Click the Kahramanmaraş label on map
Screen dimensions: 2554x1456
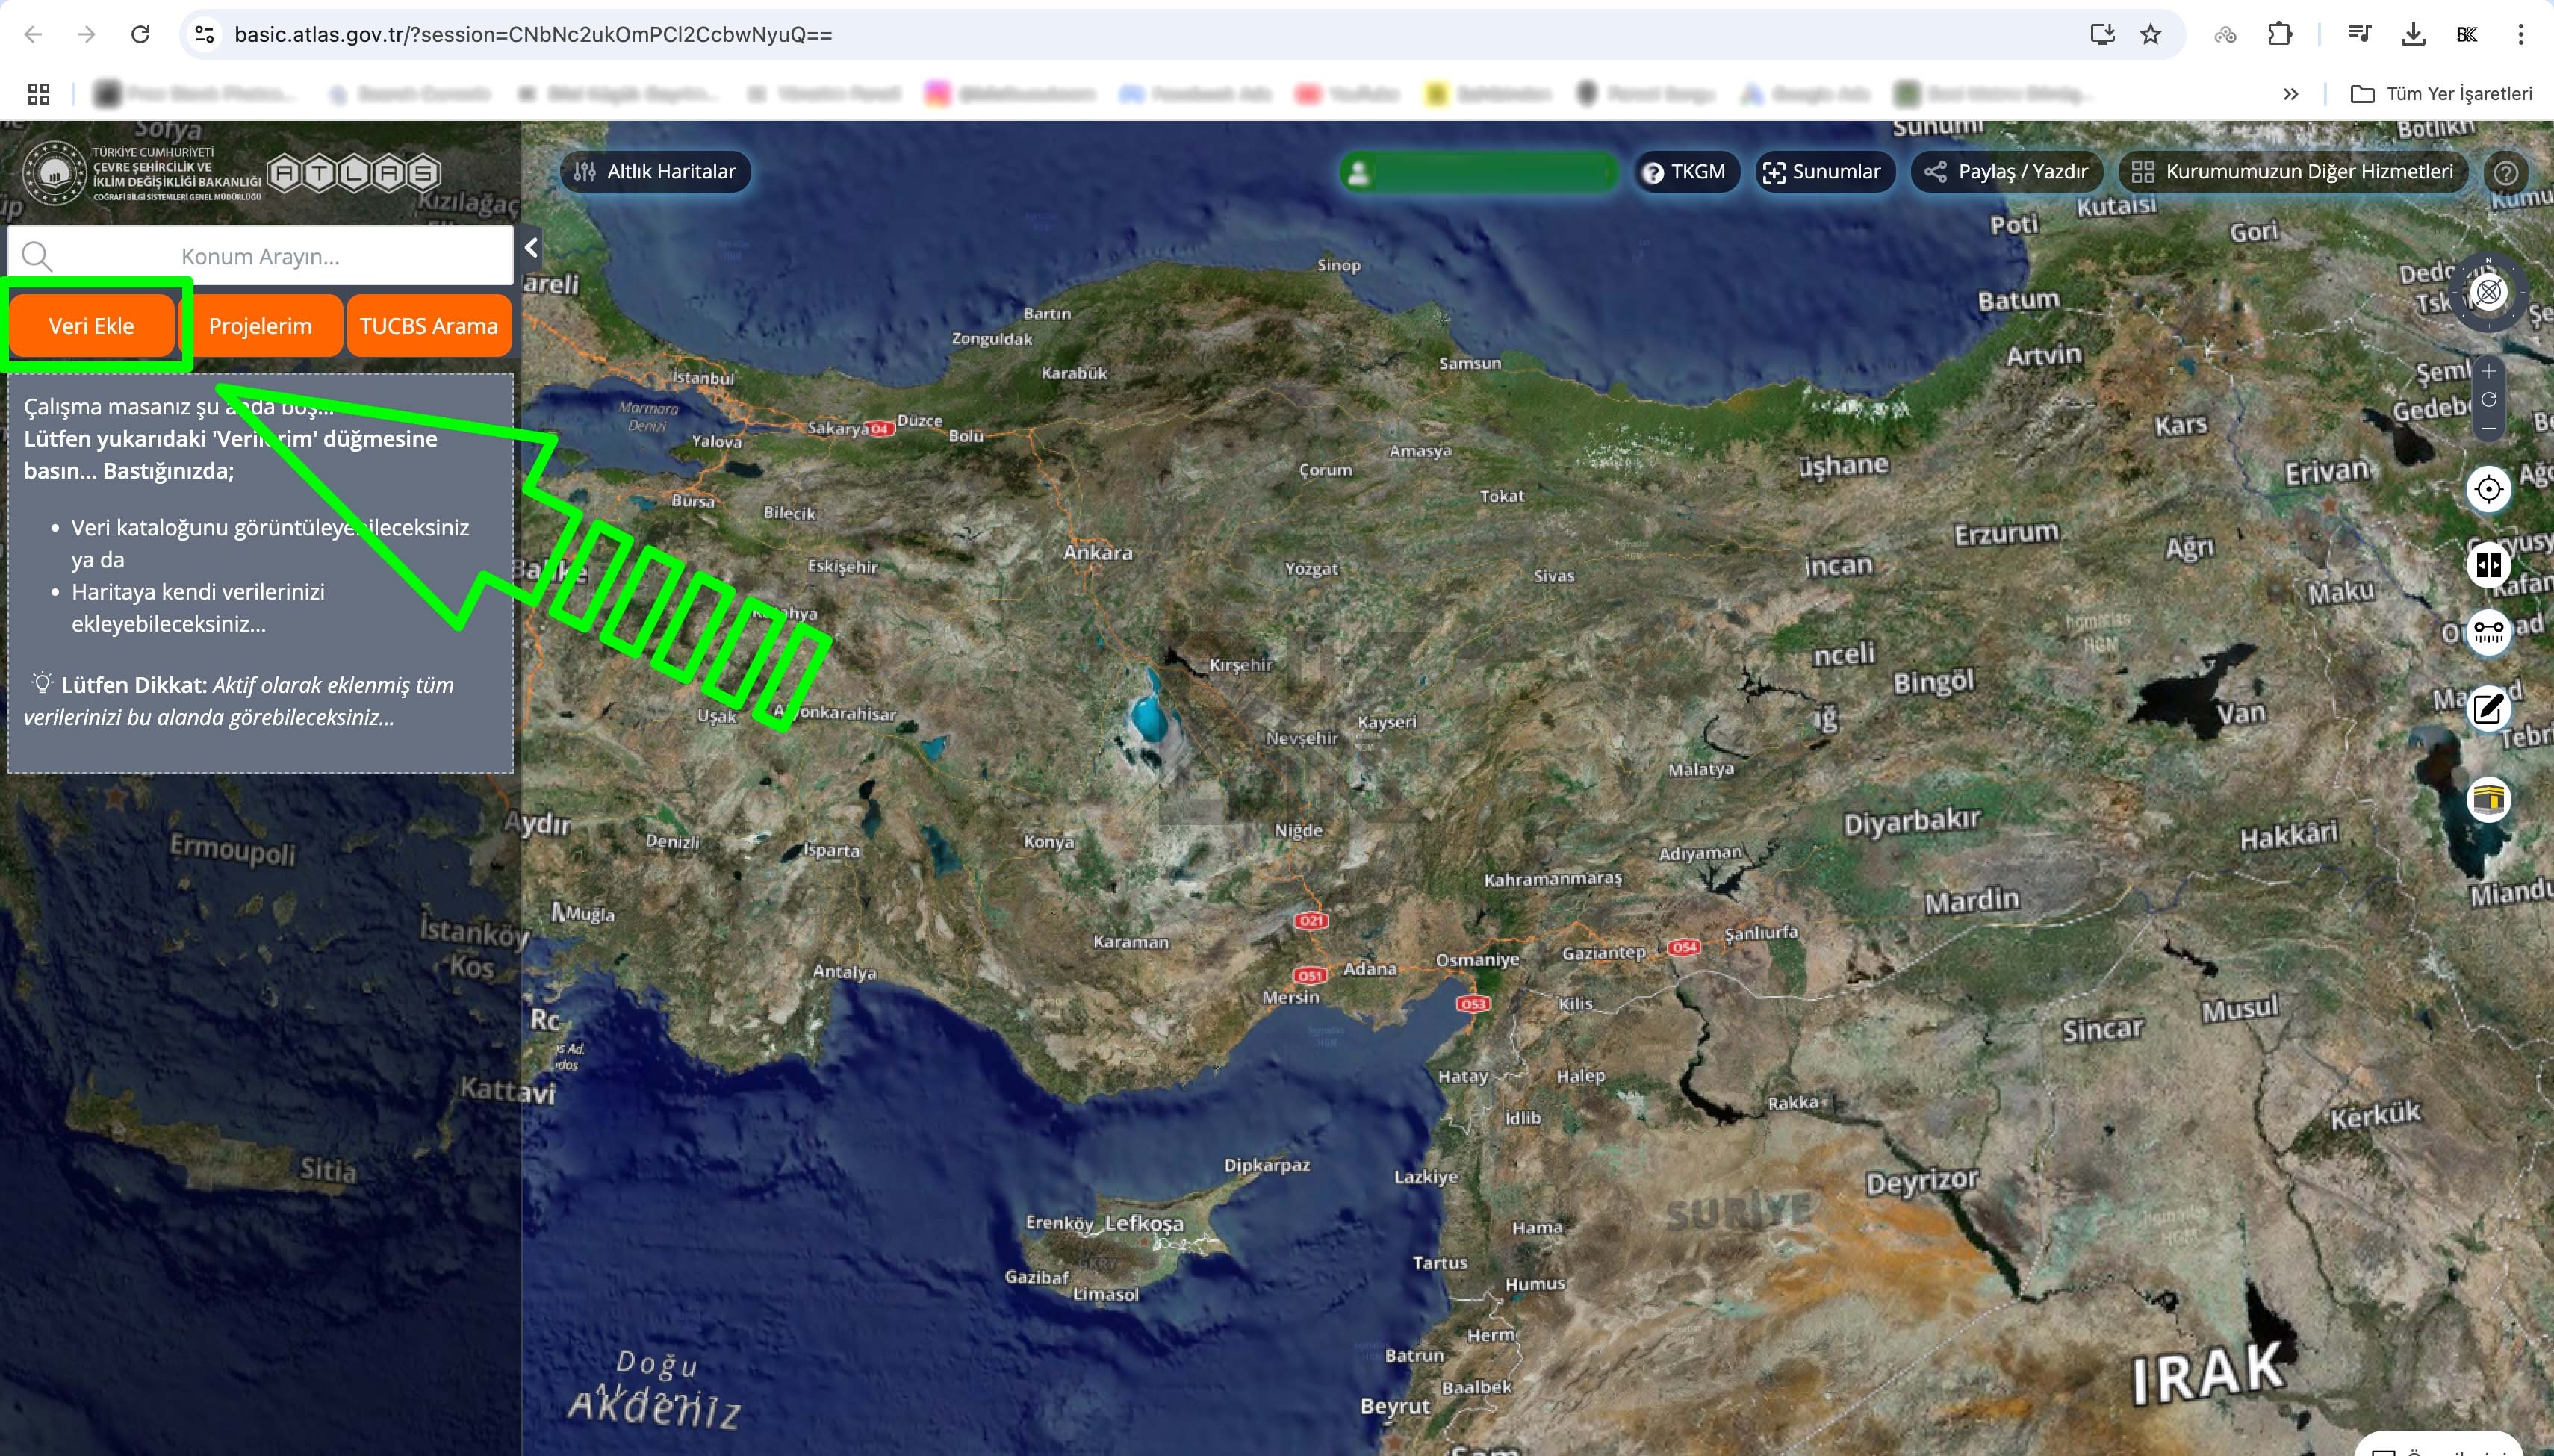coord(1552,880)
